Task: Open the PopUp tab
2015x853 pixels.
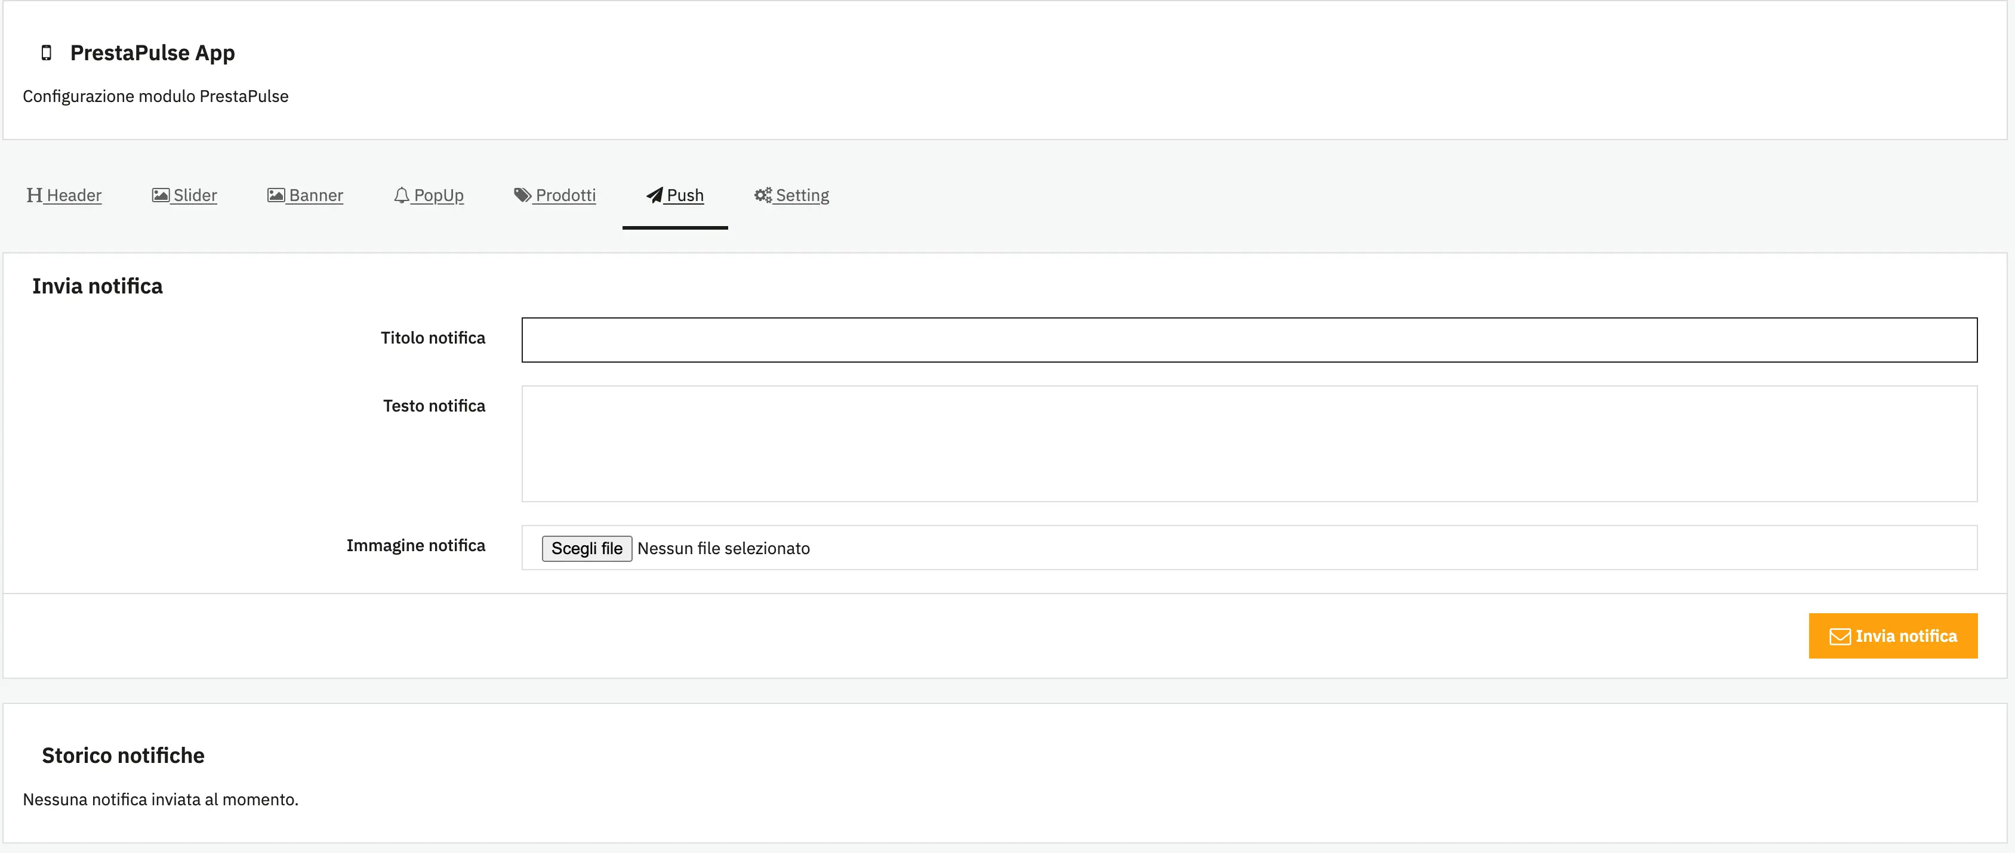Action: coord(439,194)
